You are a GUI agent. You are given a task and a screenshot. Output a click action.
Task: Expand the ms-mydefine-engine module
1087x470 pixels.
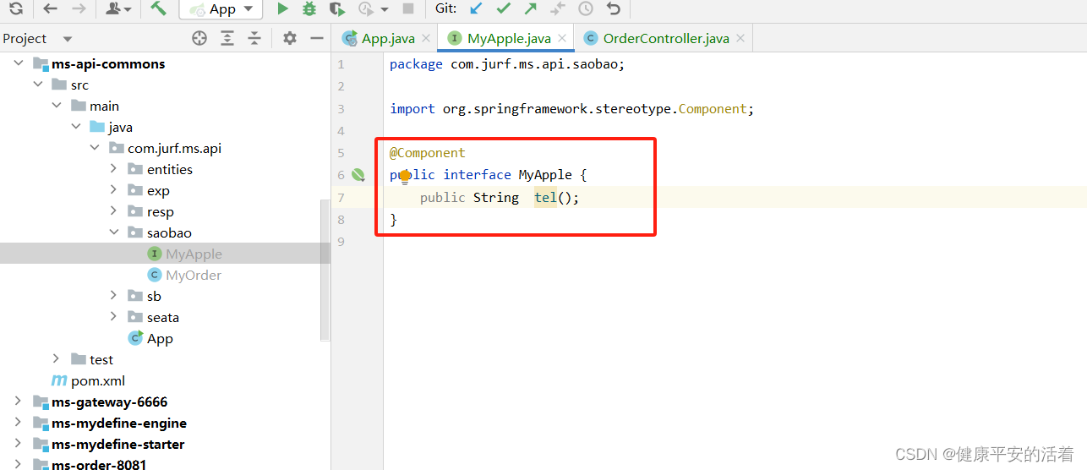click(18, 423)
